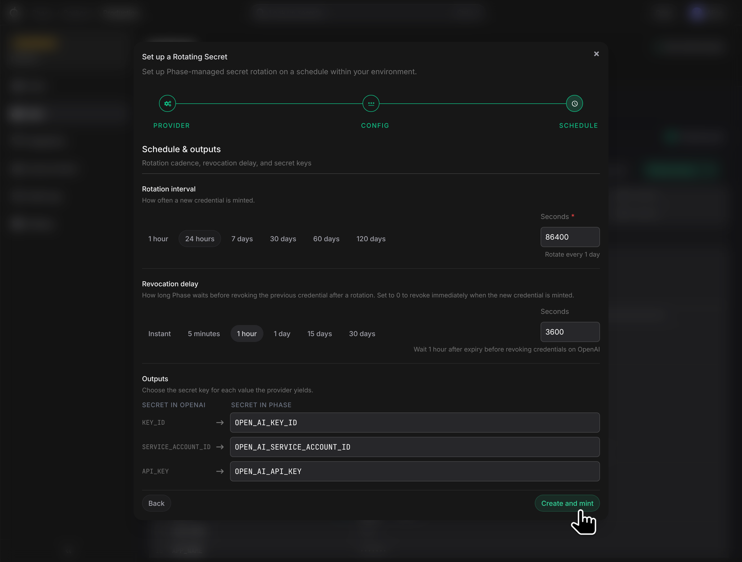Edit the OPEN_AI_API_KEY secret name field
Image resolution: width=742 pixels, height=562 pixels.
415,471
